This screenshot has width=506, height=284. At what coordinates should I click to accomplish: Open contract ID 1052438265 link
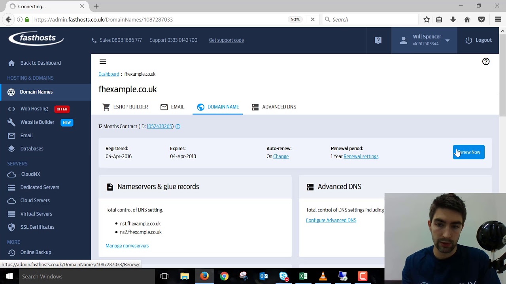pos(159,127)
